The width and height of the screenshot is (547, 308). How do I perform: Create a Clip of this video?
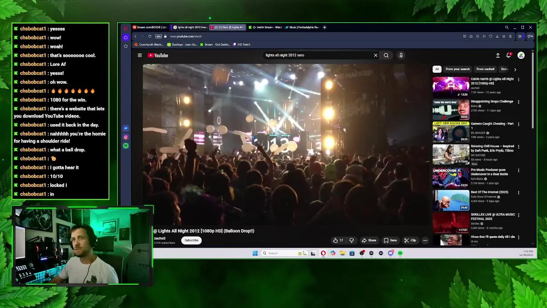[x=410, y=240]
